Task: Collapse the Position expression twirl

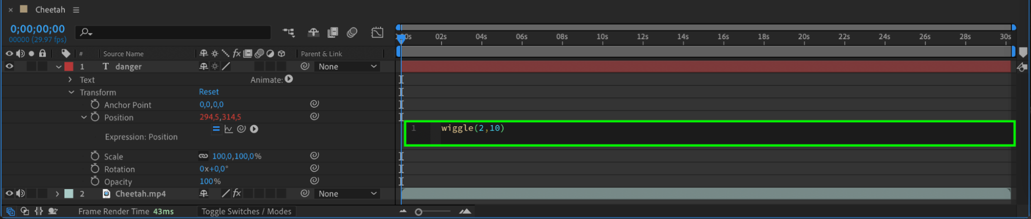Action: click(84, 117)
